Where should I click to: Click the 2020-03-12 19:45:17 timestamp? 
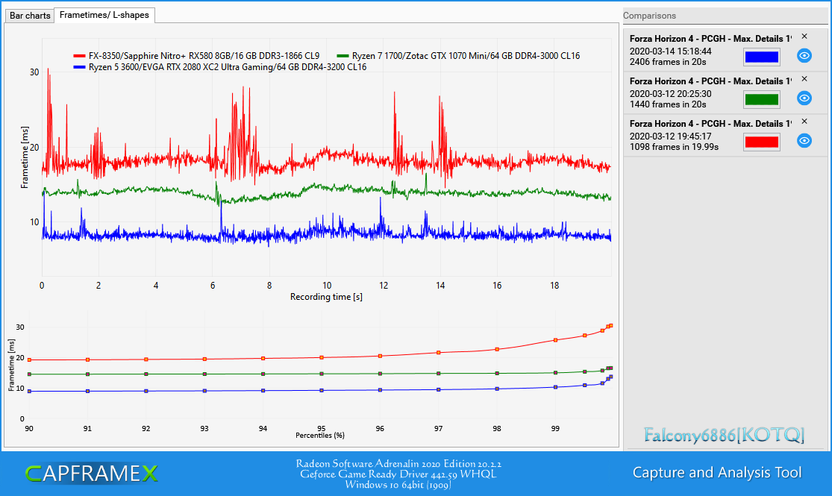coord(670,136)
